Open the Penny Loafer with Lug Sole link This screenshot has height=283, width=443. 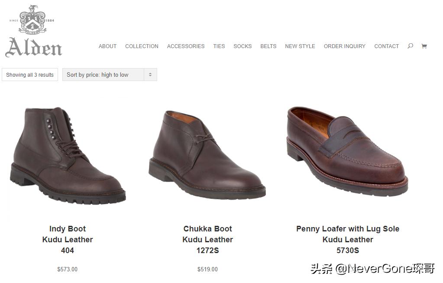(x=348, y=229)
